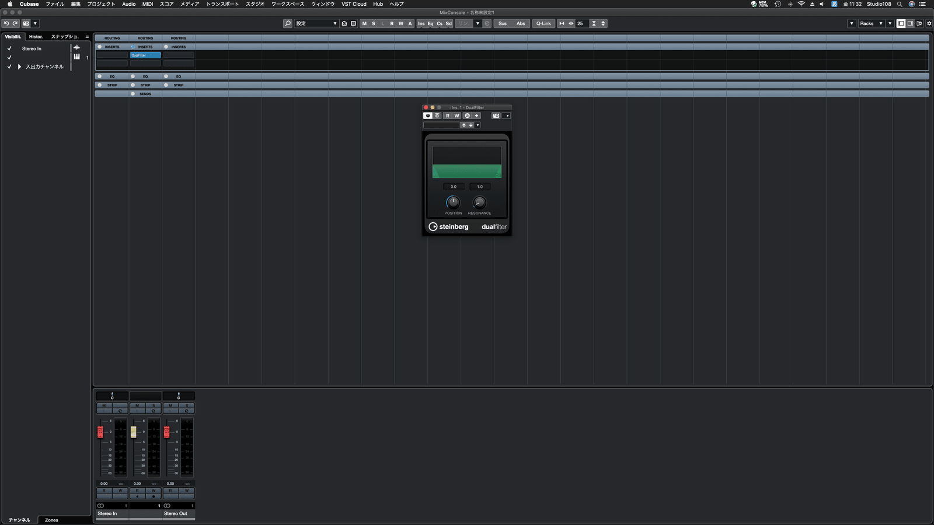Open the Racks selection dropdown
Image resolution: width=934 pixels, height=525 pixels.
click(872, 23)
